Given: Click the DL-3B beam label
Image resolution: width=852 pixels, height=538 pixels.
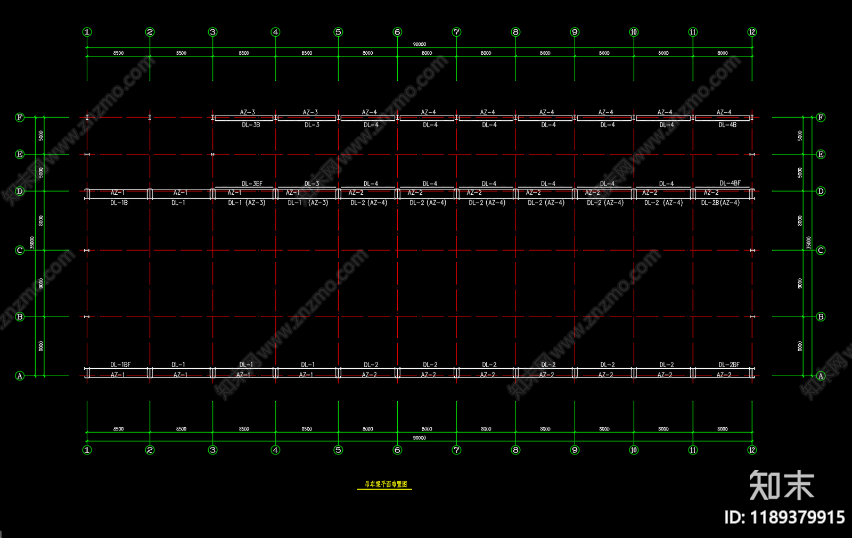Looking at the screenshot, I should pos(251,125).
